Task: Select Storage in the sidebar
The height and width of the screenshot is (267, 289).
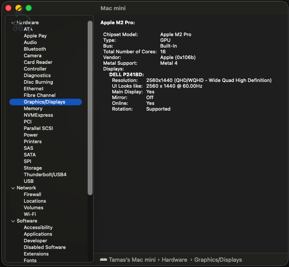Action: (x=33, y=168)
